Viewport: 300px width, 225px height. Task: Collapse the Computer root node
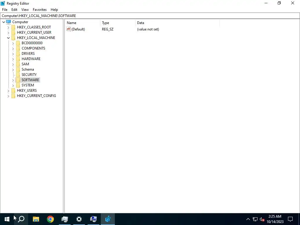[4, 22]
